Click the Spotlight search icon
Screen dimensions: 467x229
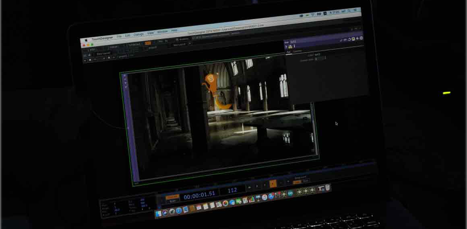tap(349, 10)
